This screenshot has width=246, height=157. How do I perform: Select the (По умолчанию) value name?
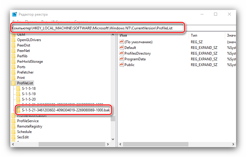(138, 42)
